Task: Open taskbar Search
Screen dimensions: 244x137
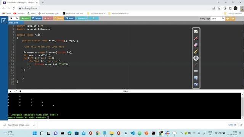Action: (x=42, y=133)
